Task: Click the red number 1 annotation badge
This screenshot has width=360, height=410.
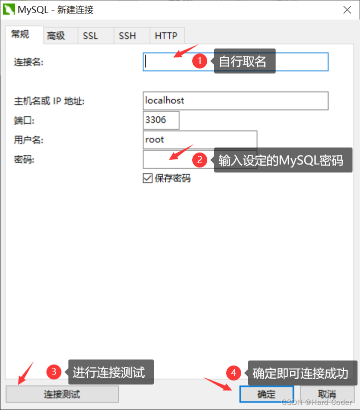Action: (x=200, y=61)
